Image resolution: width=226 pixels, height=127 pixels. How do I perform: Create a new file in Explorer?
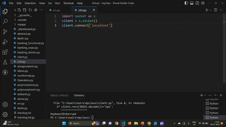pos(19,10)
